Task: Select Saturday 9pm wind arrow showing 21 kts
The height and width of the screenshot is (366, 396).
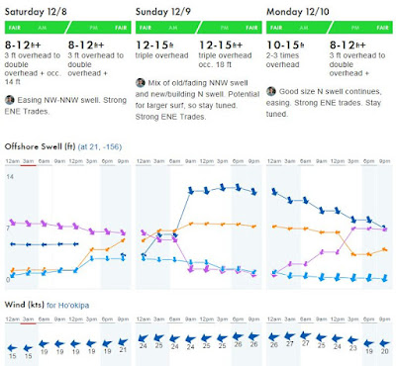Action: pos(123,342)
